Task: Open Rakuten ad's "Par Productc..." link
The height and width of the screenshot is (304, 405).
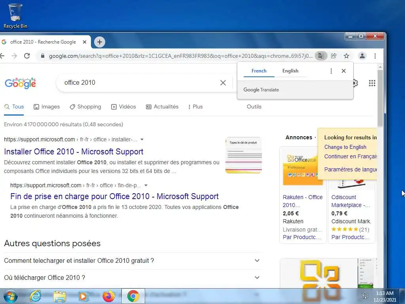Action: 302,237
